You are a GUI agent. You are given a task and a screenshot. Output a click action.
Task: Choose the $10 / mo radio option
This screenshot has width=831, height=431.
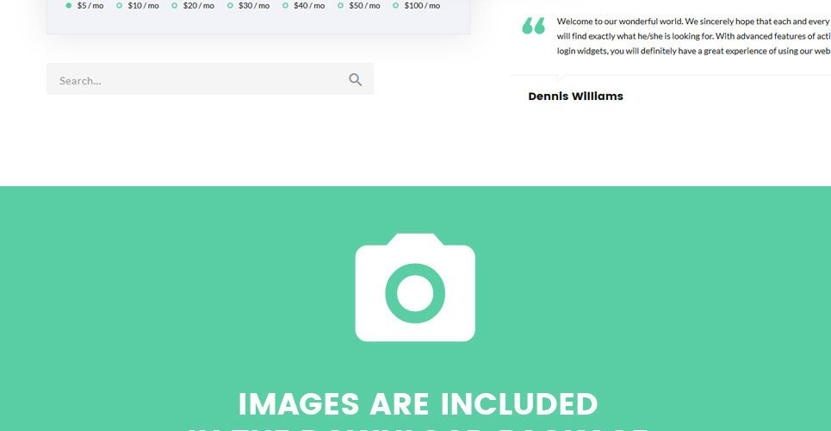(120, 5)
